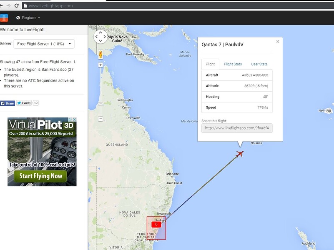Open the Regions dropdown menu
The image size is (334, 250).
[x=28, y=17]
